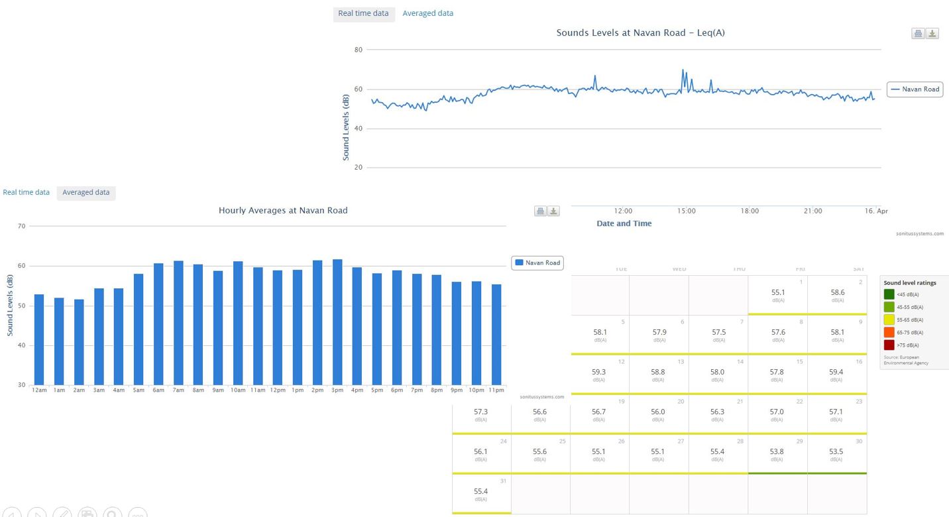Click the yellow 55-65 dB(A) rating swatch

point(889,319)
